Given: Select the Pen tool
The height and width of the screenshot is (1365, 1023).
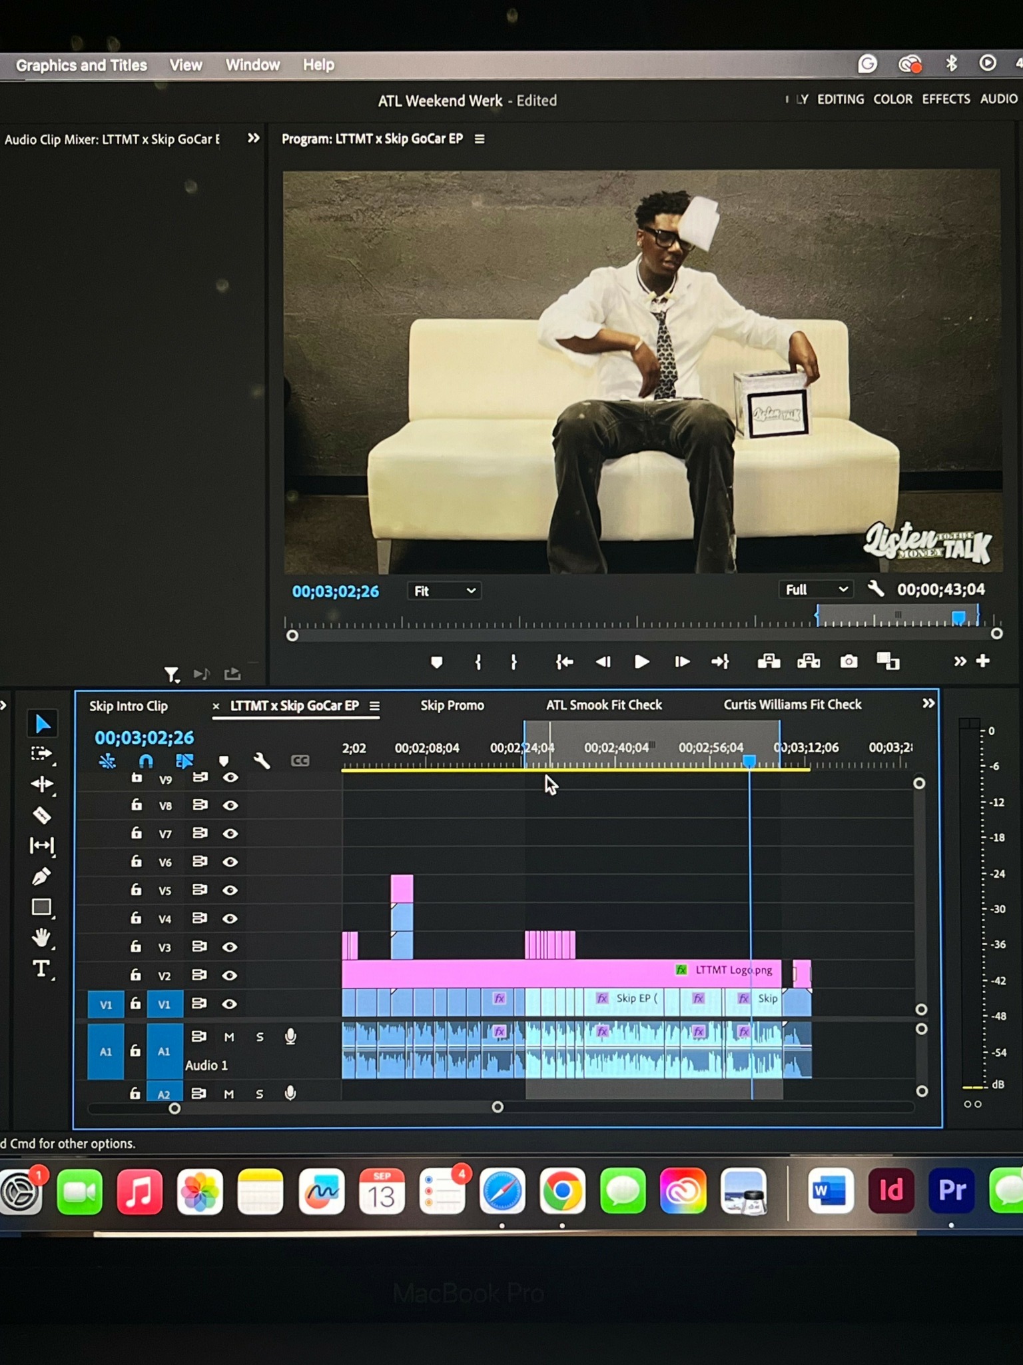Looking at the screenshot, I should (41, 876).
